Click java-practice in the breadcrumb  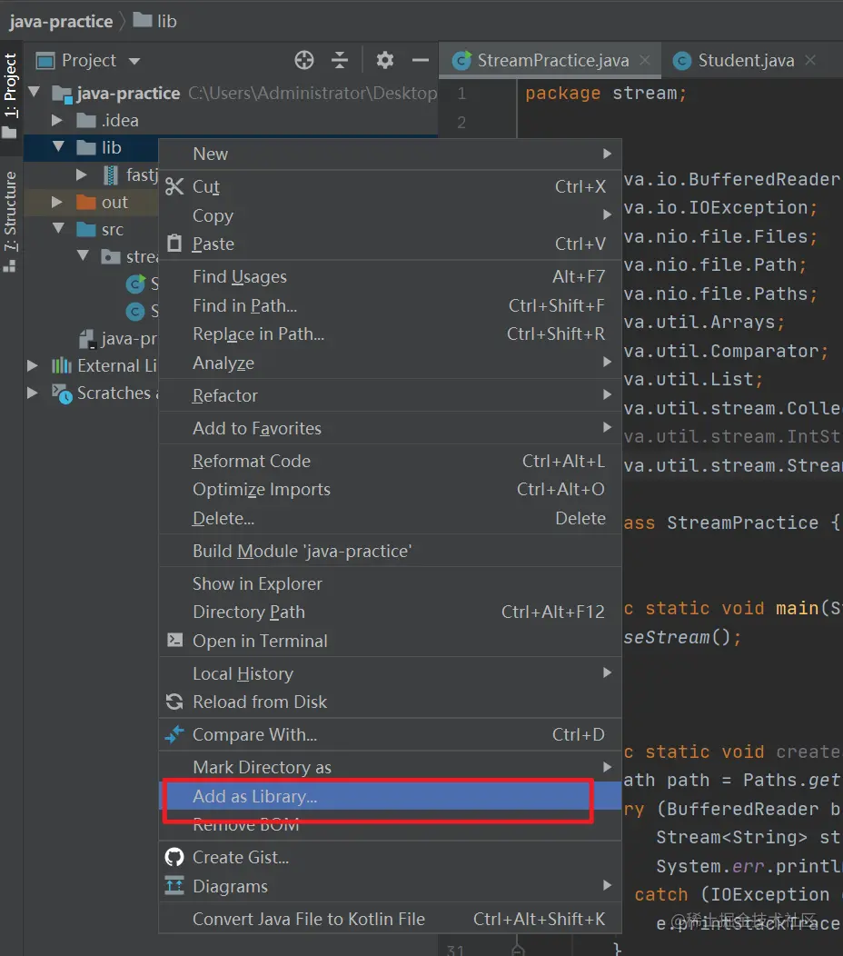tap(61, 21)
